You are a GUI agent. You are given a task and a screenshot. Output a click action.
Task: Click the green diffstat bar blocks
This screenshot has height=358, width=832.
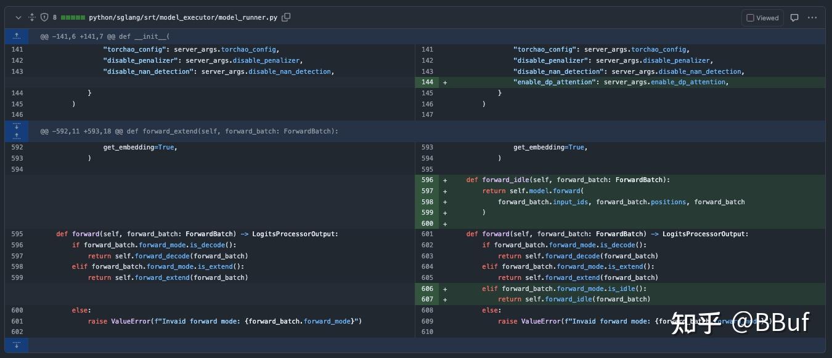point(72,18)
